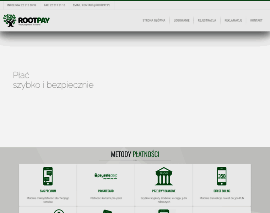
Task: Click the infolinia number 22 212 88 99
Action: (28, 5)
